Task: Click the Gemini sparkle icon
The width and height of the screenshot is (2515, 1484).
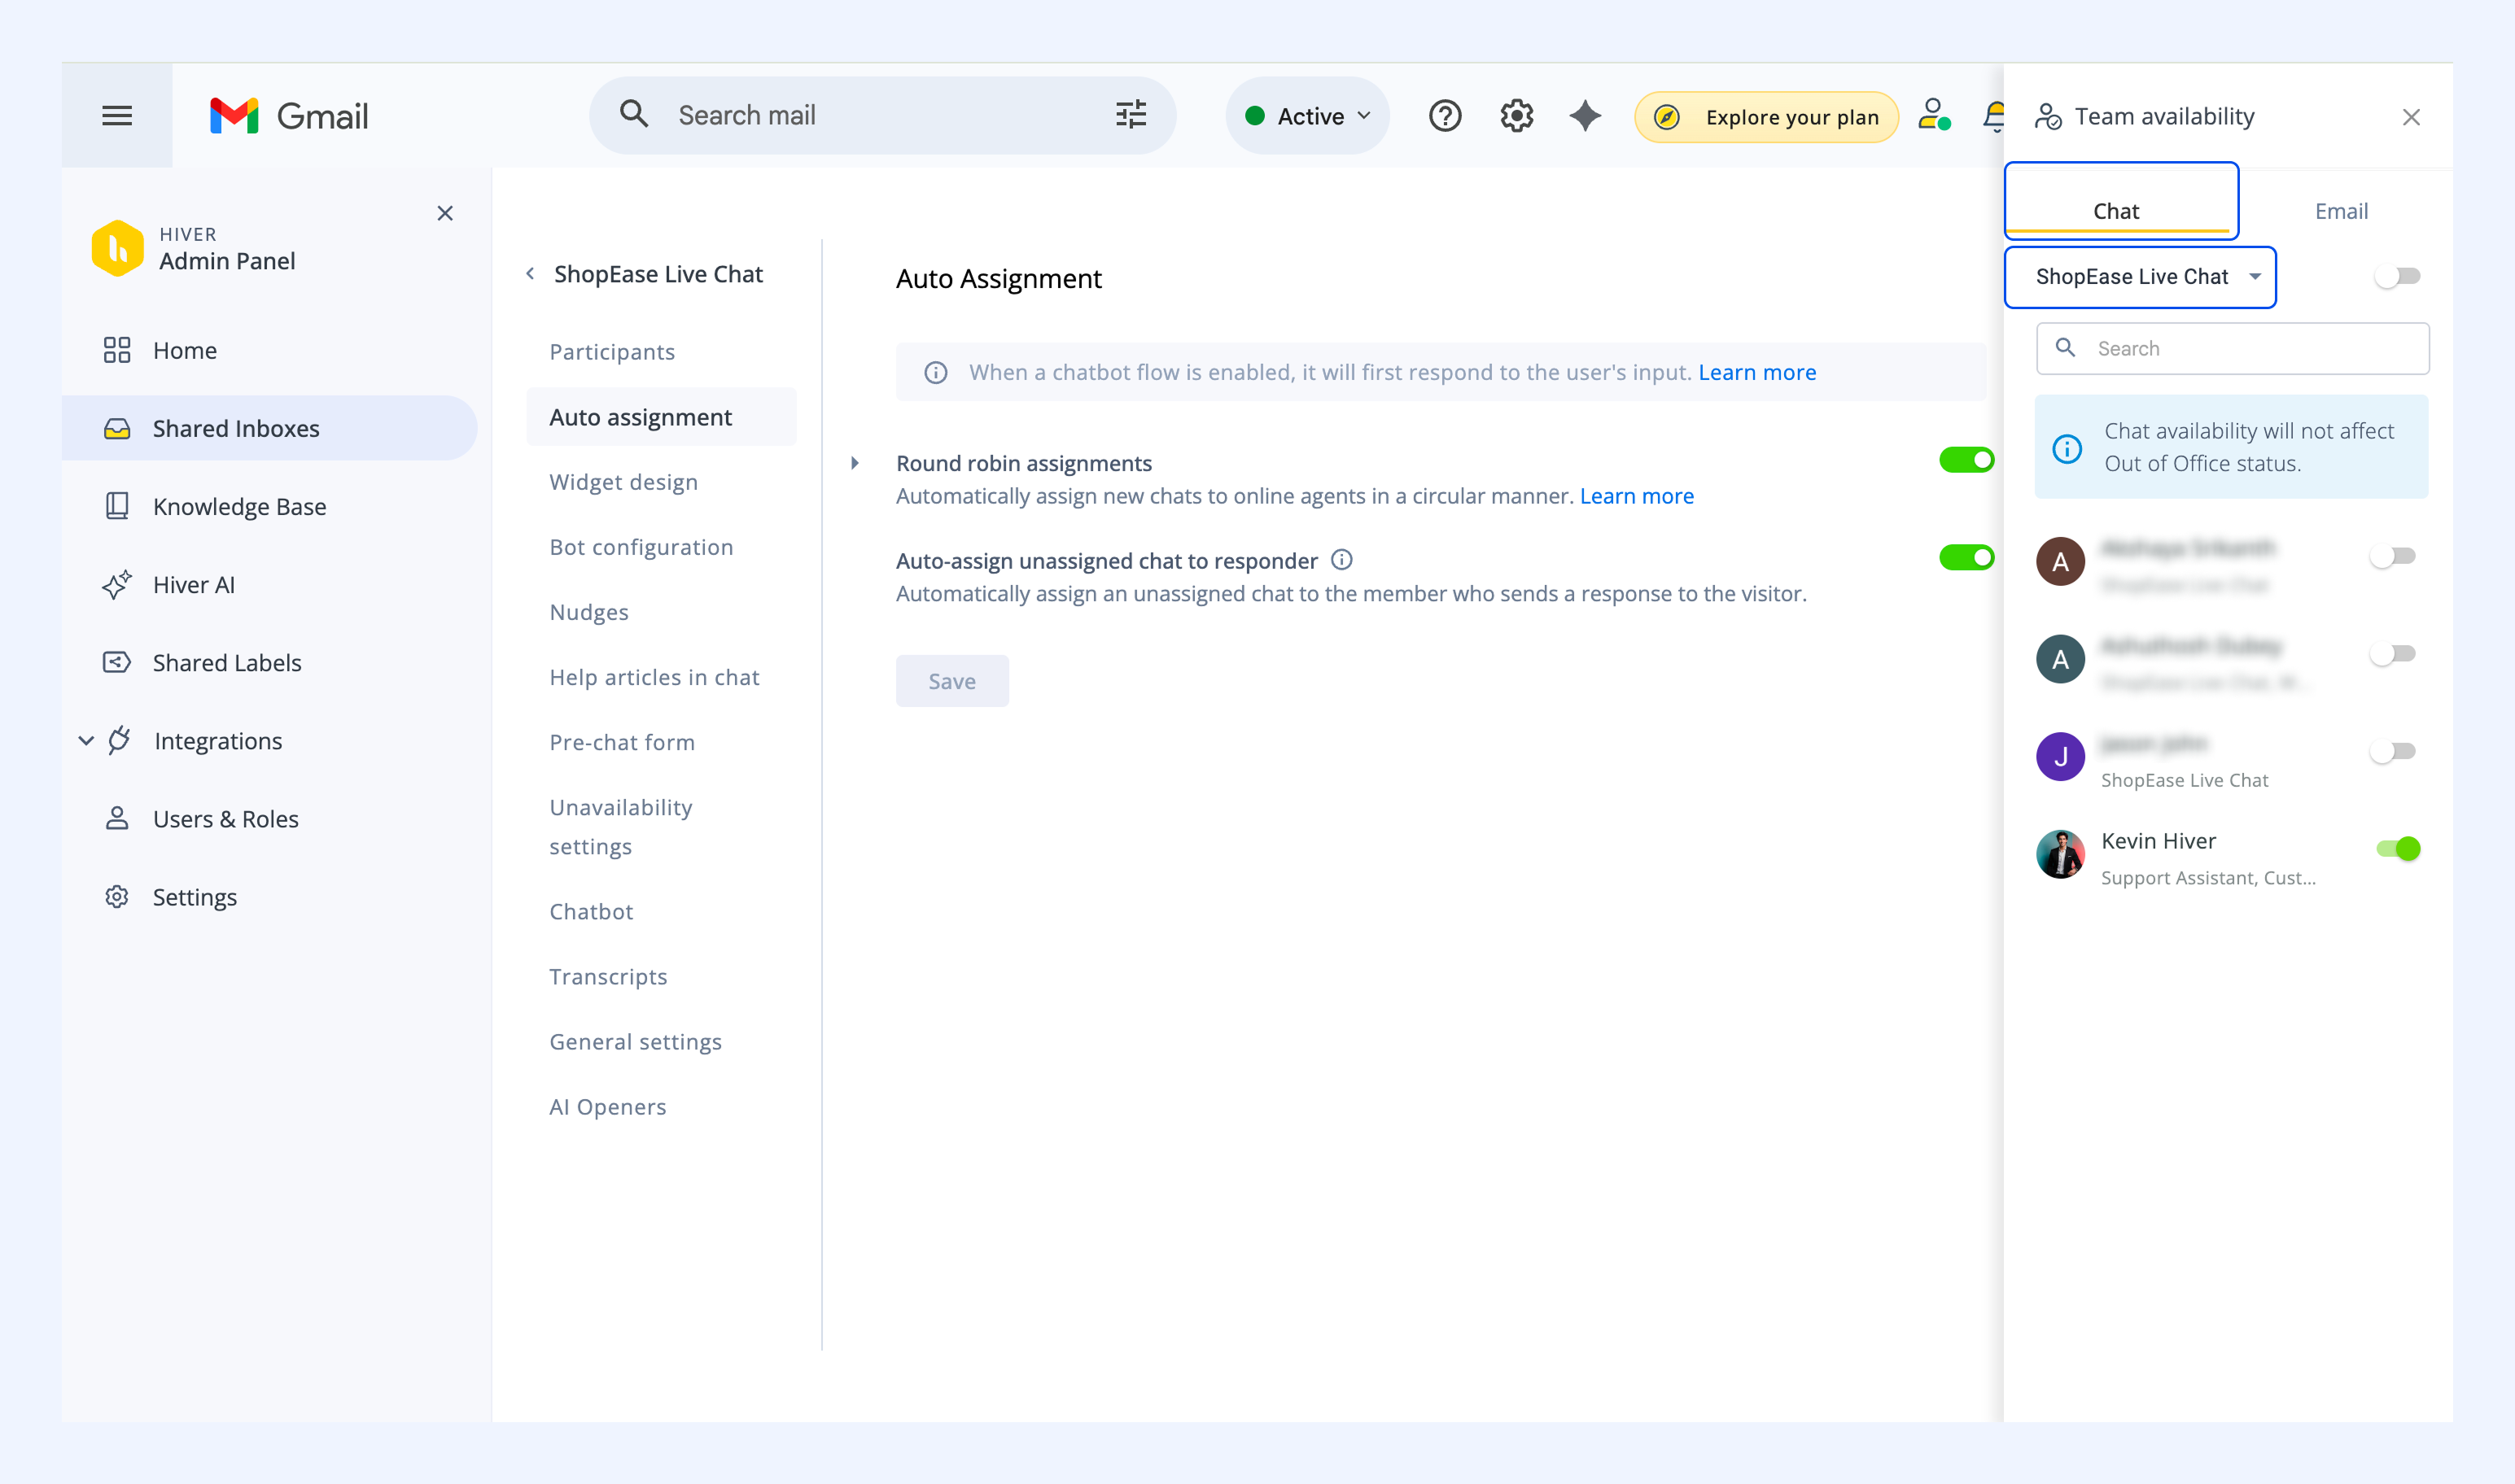Action: tap(1585, 116)
